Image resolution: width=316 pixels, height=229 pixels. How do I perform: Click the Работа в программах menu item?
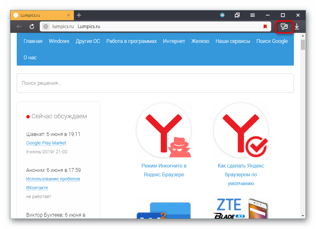point(131,41)
